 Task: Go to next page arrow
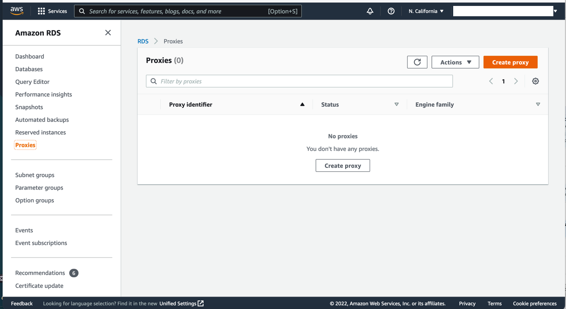click(516, 81)
